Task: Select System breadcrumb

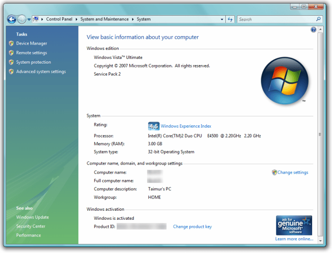Action: (144, 19)
